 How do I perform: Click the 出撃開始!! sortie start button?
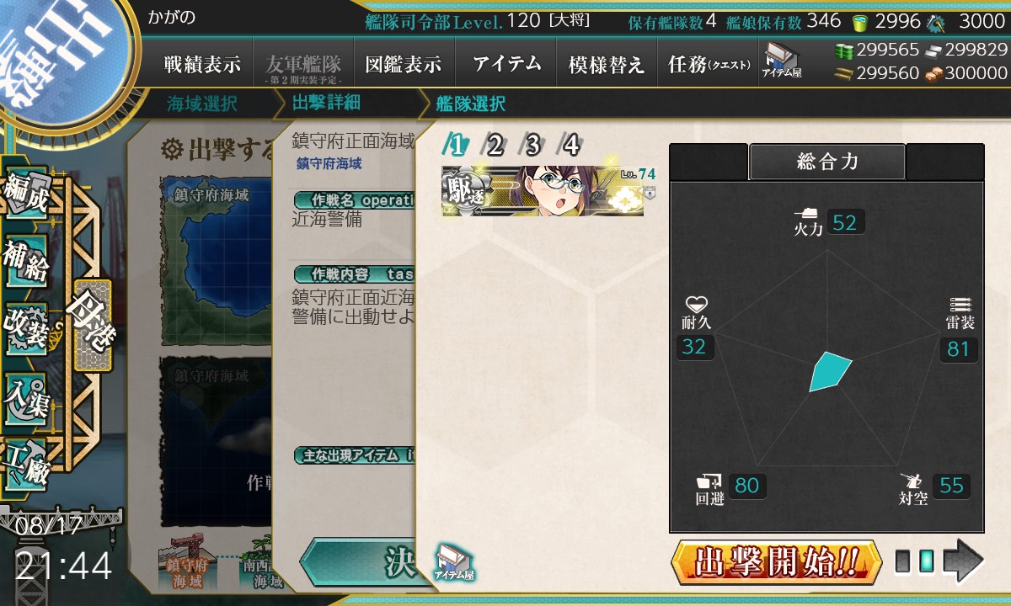tap(777, 561)
